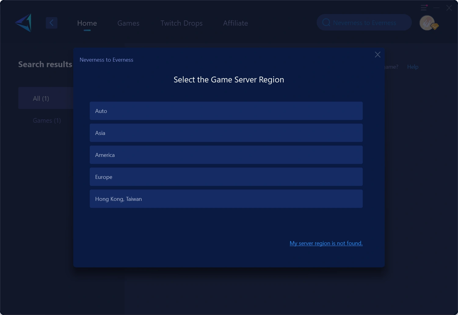Select the Games (1) results filter
The height and width of the screenshot is (315, 458).
coord(47,121)
